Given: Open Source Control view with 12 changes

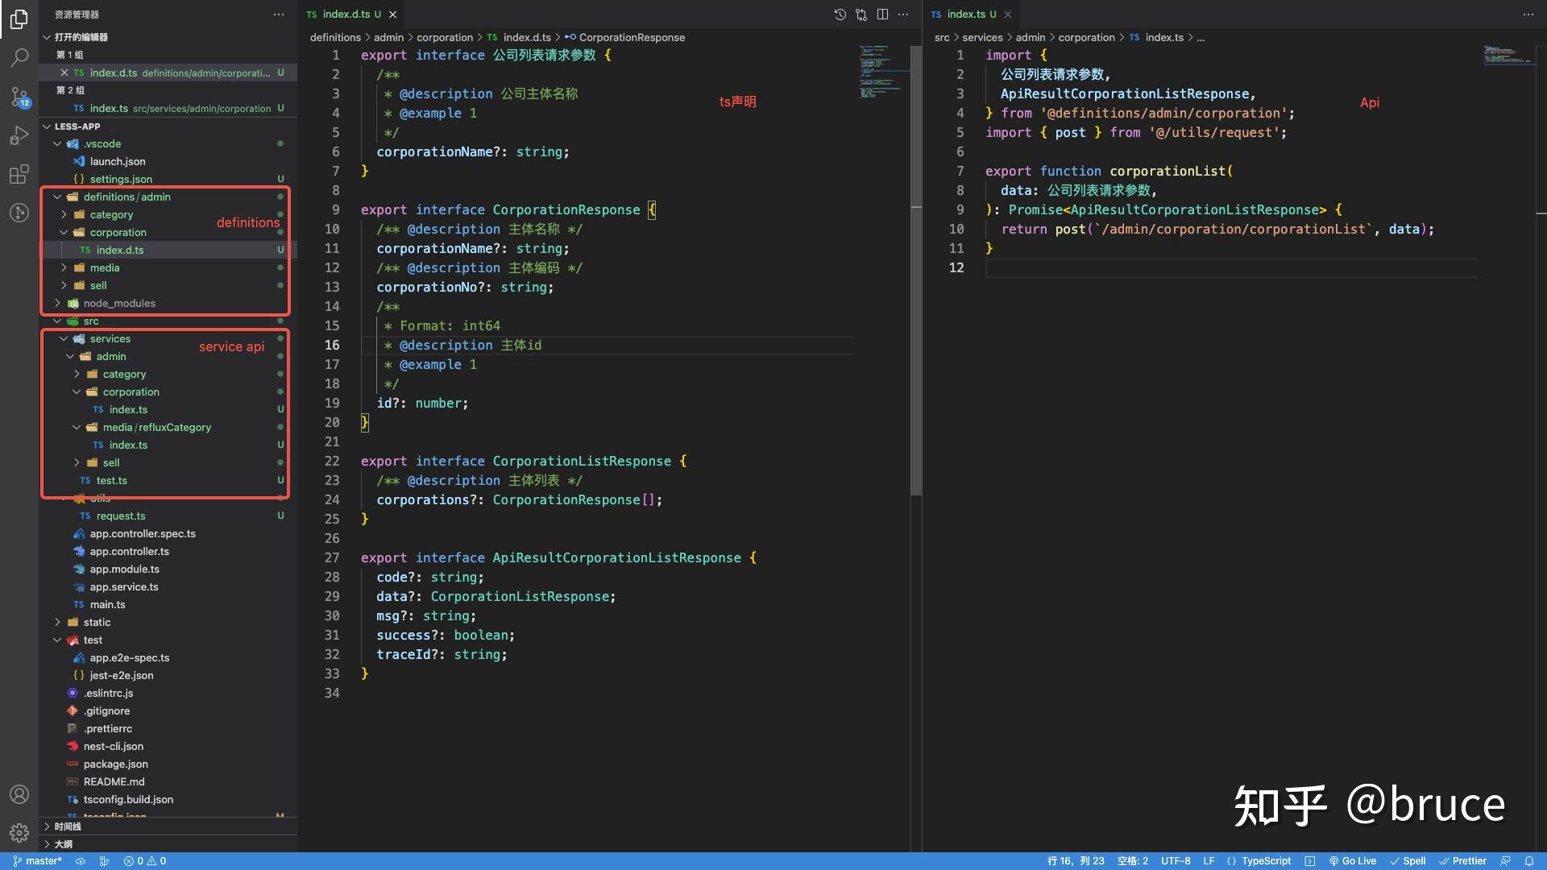Looking at the screenshot, I should click(x=19, y=97).
